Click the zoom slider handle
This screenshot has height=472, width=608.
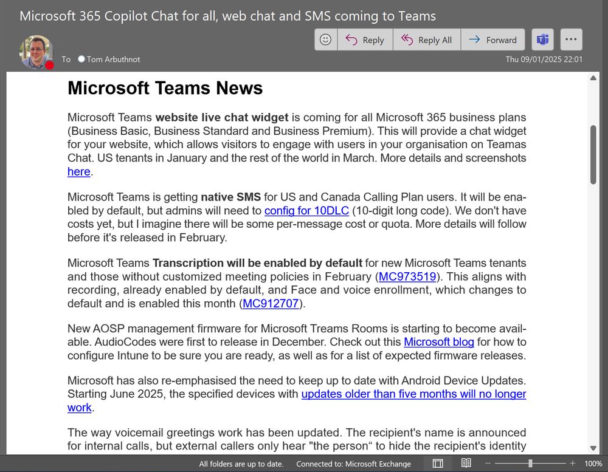click(530, 463)
